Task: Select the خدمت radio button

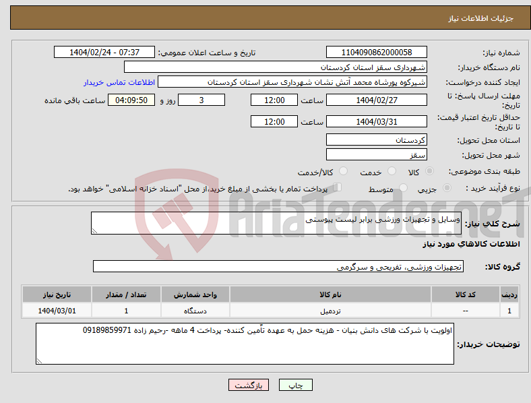Action: click(392, 171)
